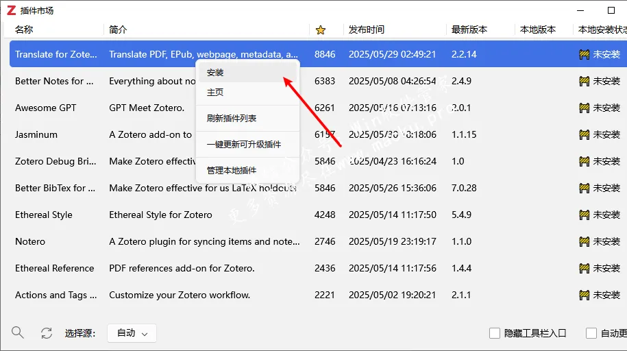Click release time 2025/05/19 23:19:17
The width and height of the screenshot is (627, 351).
pyautogui.click(x=392, y=242)
